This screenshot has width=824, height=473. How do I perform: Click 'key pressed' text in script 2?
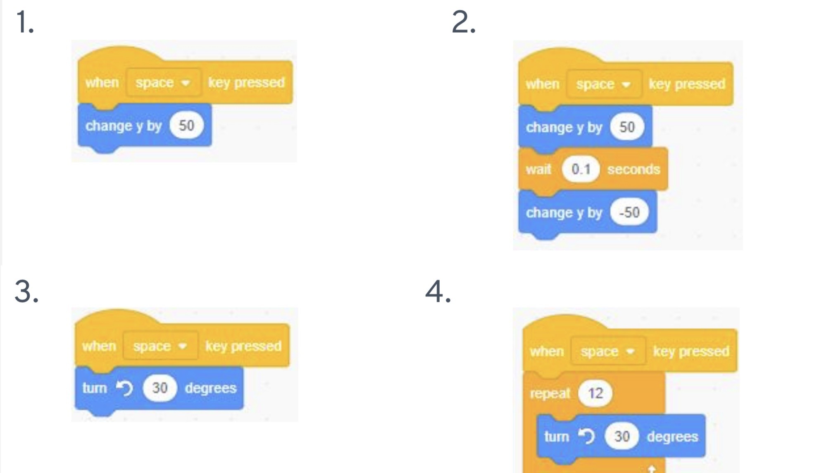pos(687,84)
